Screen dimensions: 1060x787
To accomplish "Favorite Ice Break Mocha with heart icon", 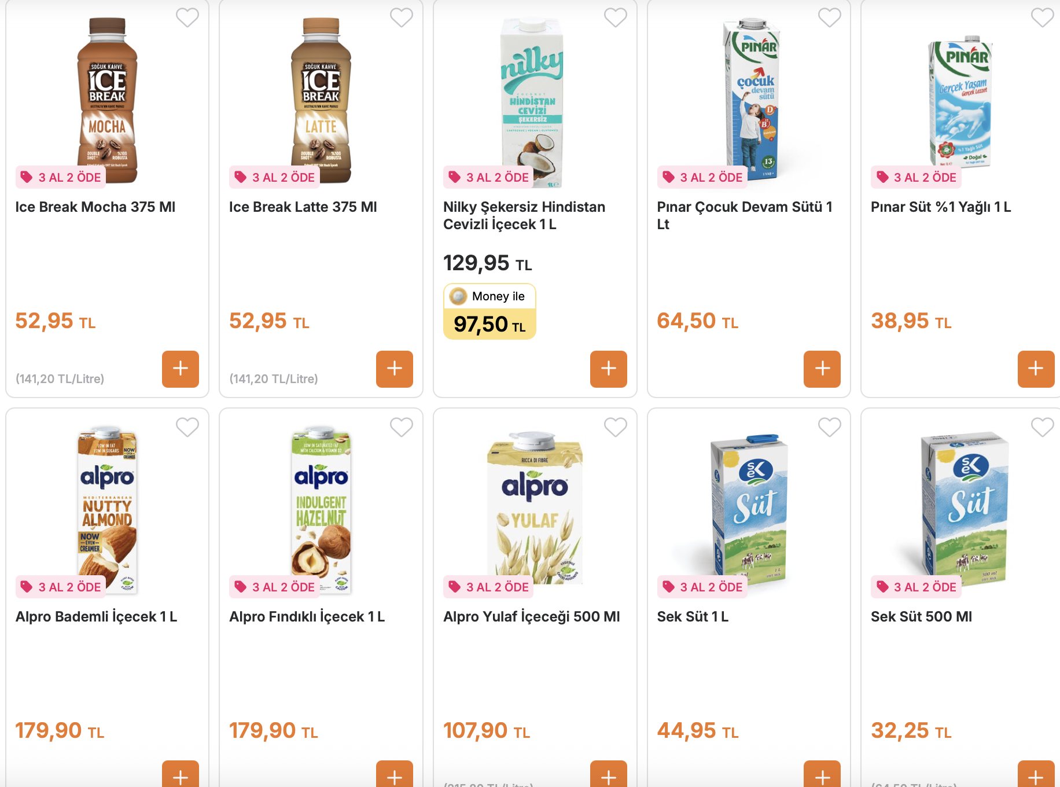I will coord(187,17).
